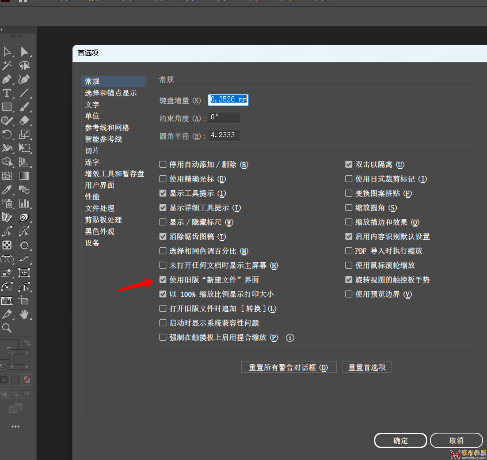Image resolution: width=487 pixels, height=460 pixels.
Task: Uncheck 使用旧版“新建文件”界面 checkbox
Action: click(163, 280)
